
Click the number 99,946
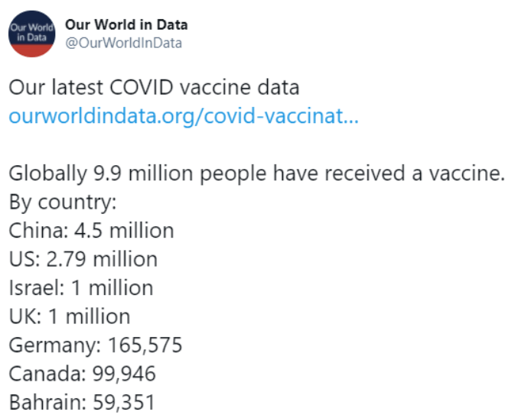[122, 374]
